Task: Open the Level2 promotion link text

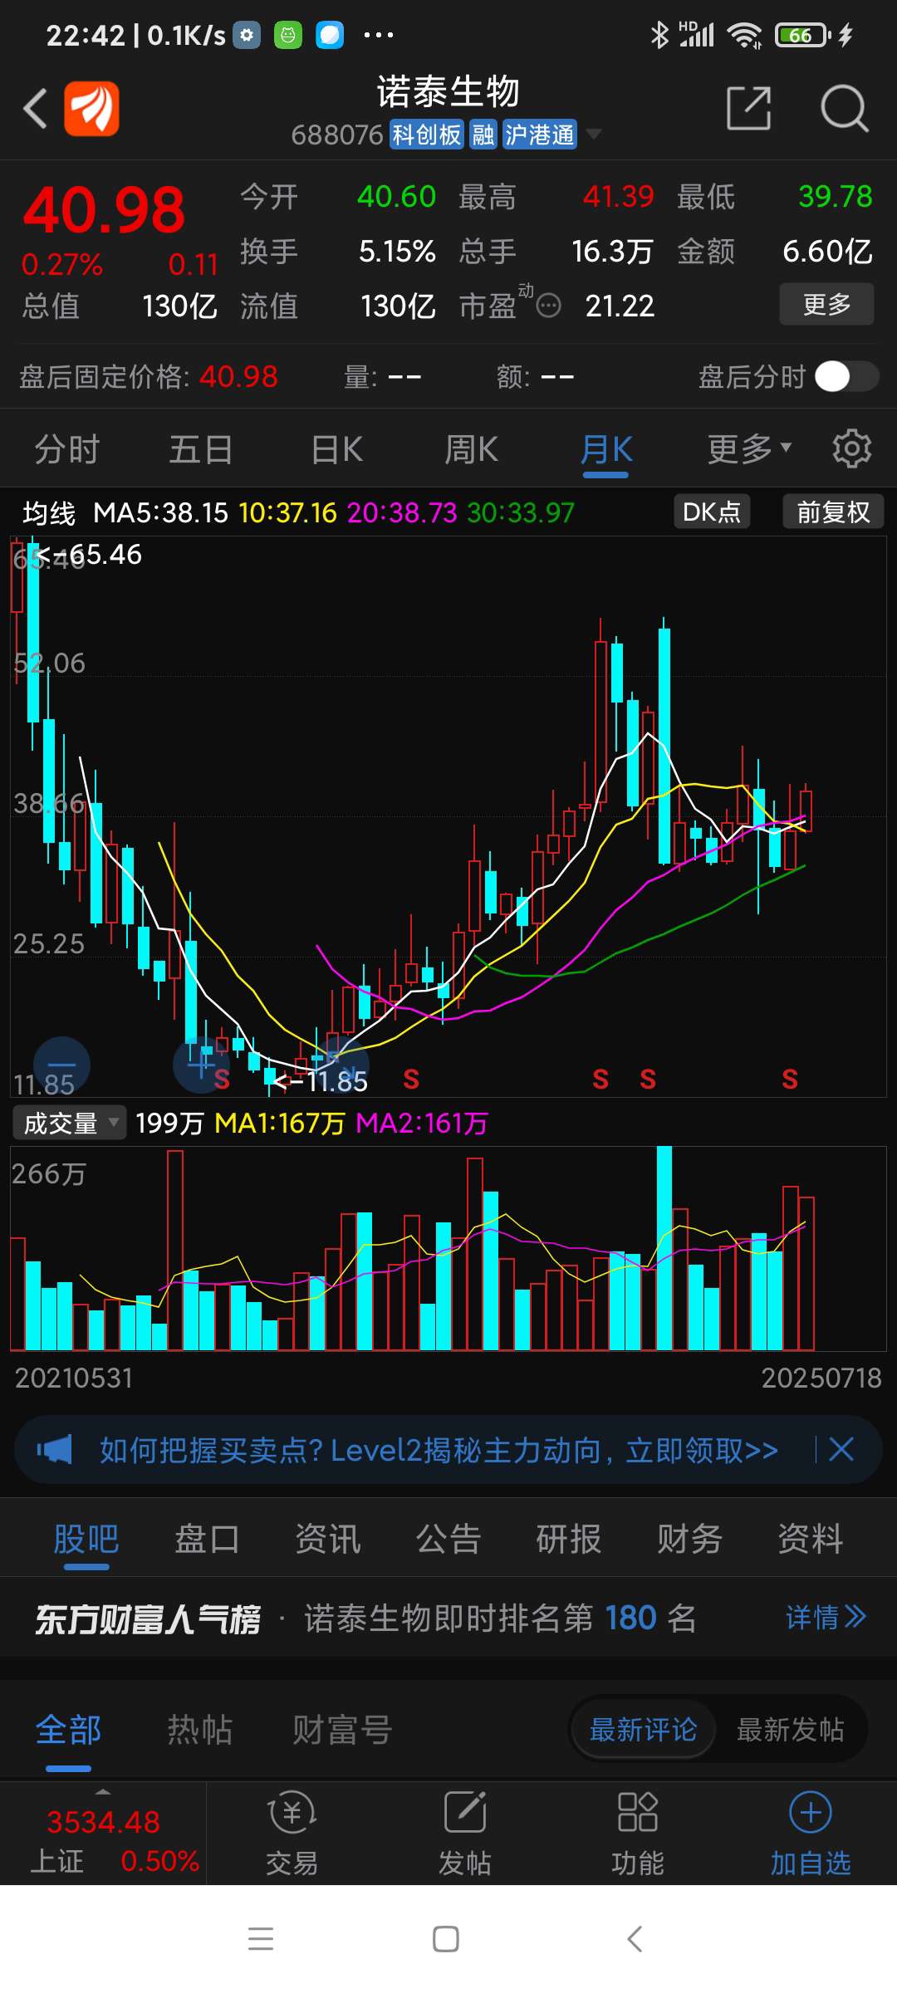Action: (439, 1450)
